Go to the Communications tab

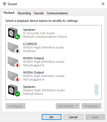57,13
